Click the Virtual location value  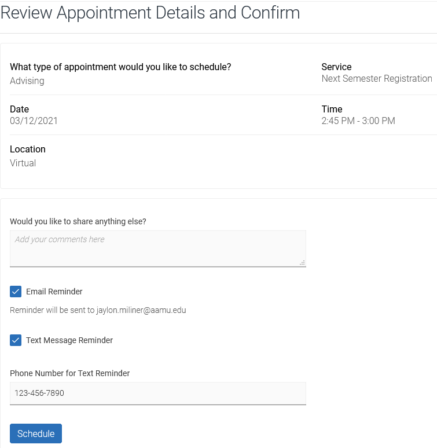(23, 163)
